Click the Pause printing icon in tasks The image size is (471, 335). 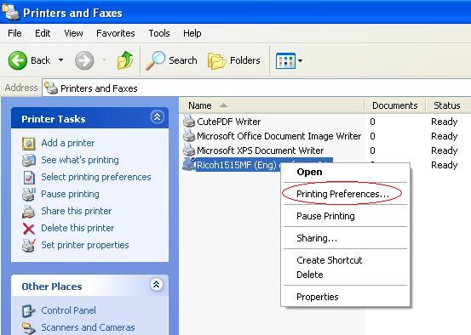[x=29, y=195]
